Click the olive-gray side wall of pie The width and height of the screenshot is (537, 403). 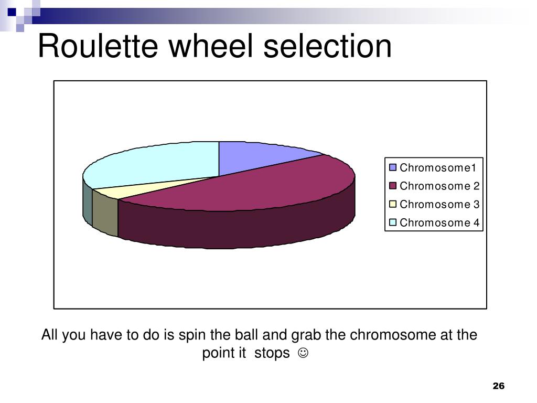coord(105,214)
